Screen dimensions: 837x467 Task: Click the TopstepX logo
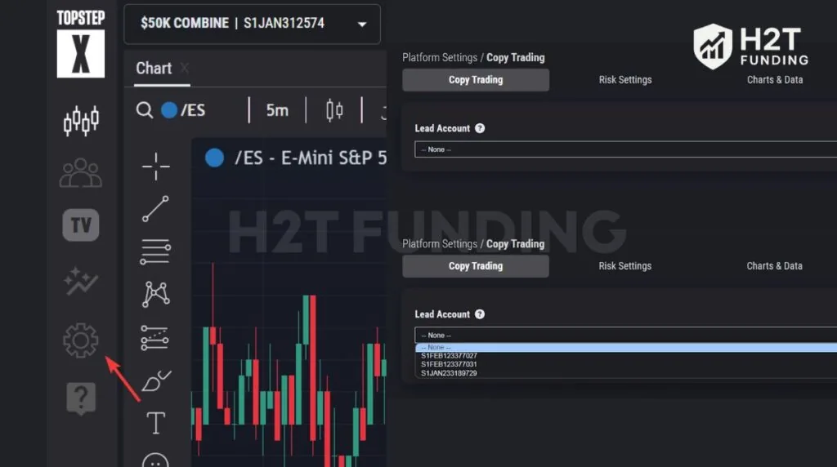[81, 44]
